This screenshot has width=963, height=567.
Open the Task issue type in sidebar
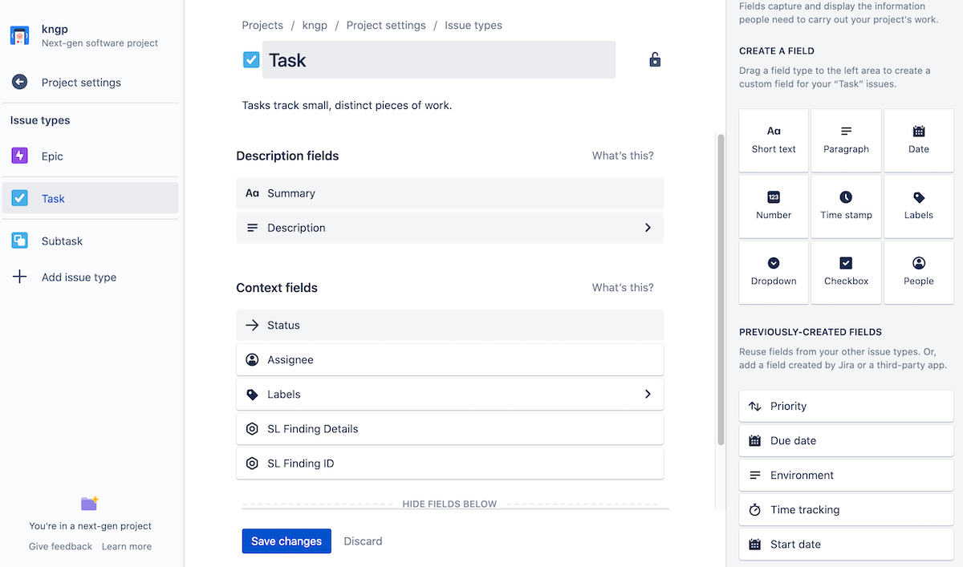click(90, 198)
